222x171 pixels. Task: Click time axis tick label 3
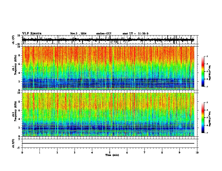click(x=75, y=153)
